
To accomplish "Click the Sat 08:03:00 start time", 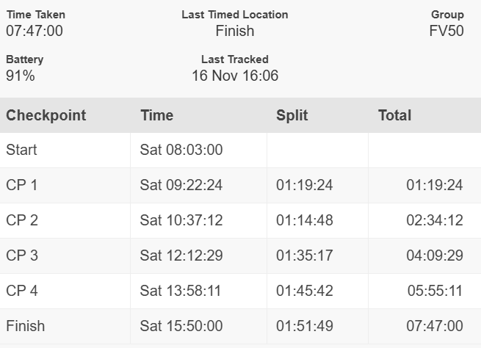I will click(x=181, y=150).
